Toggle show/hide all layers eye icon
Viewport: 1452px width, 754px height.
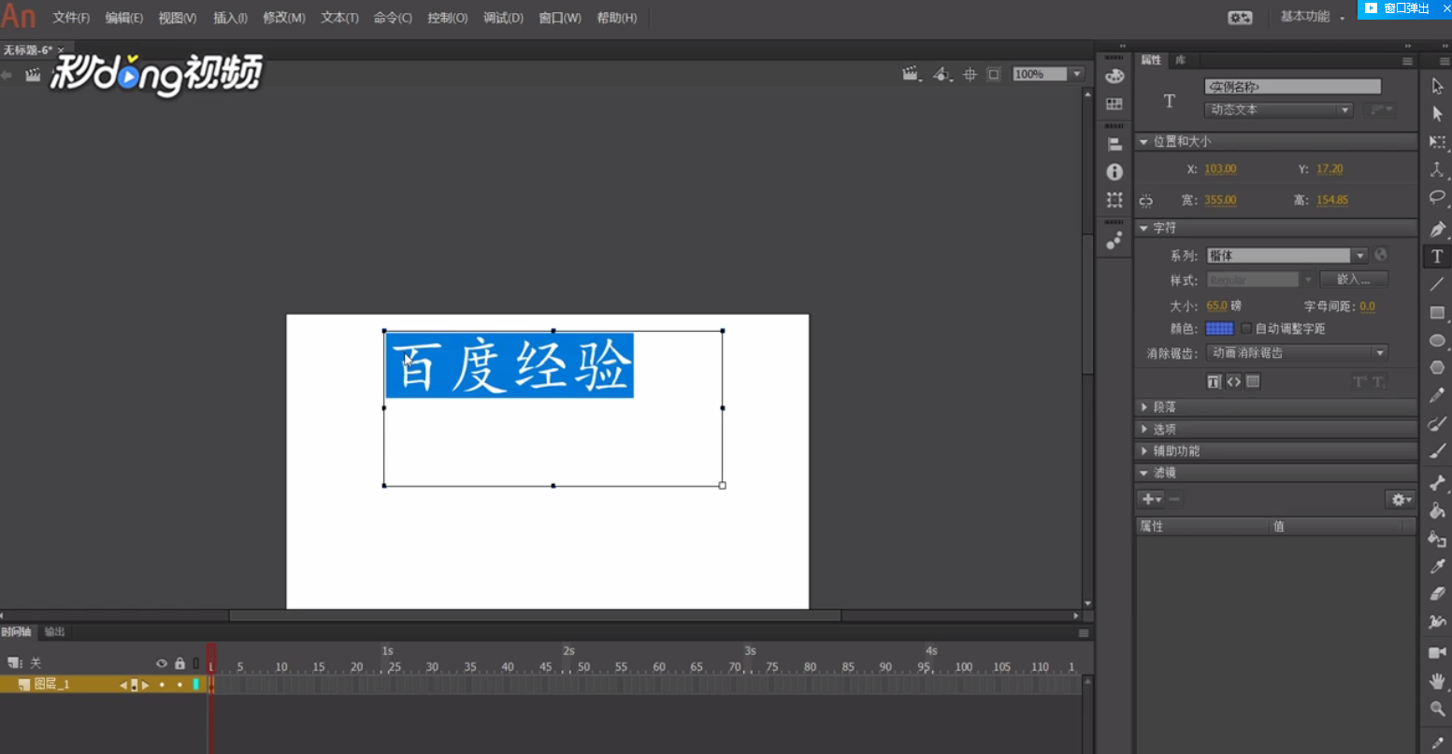coord(161,663)
